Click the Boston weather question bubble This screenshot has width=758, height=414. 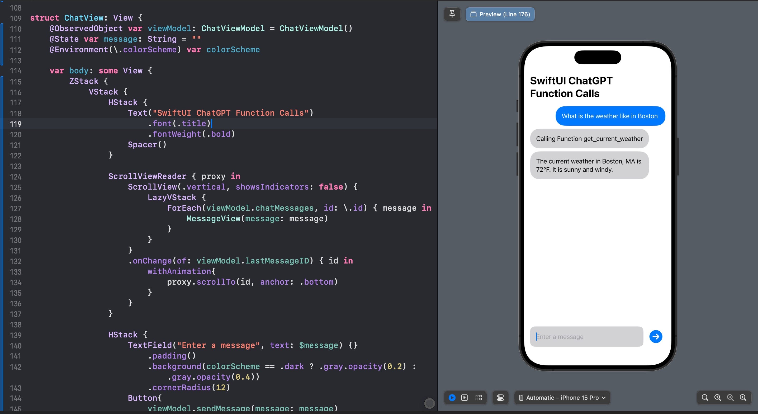pos(610,116)
